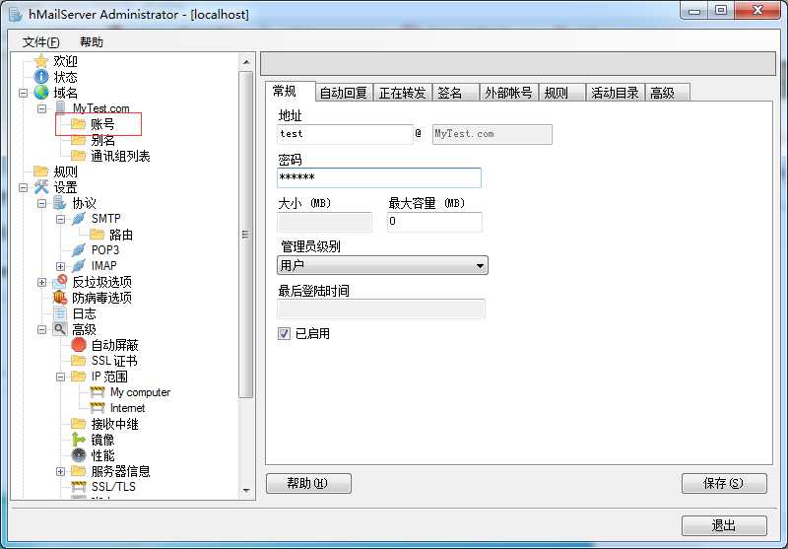Toggle the 已启用 checkbox
Image resolution: width=788 pixels, height=549 pixels.
[x=284, y=333]
